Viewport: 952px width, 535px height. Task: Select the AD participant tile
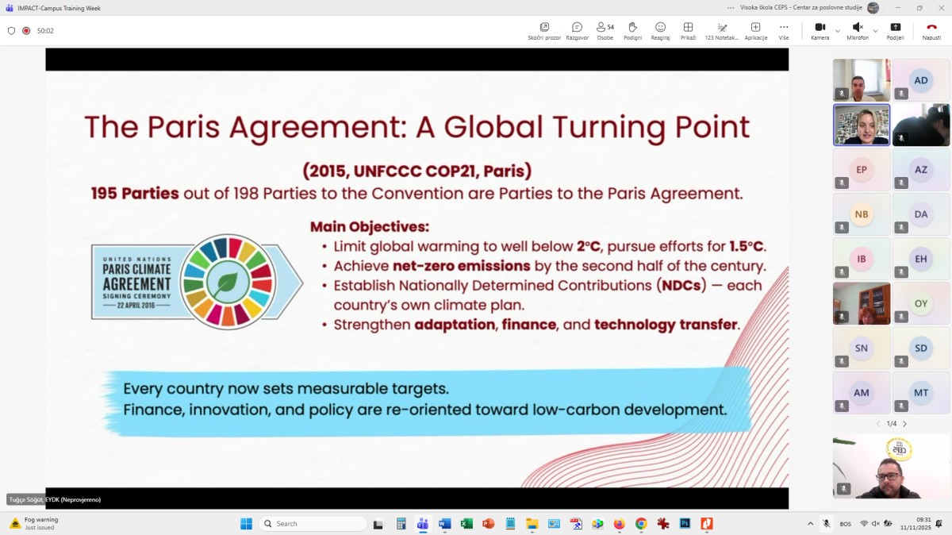920,80
